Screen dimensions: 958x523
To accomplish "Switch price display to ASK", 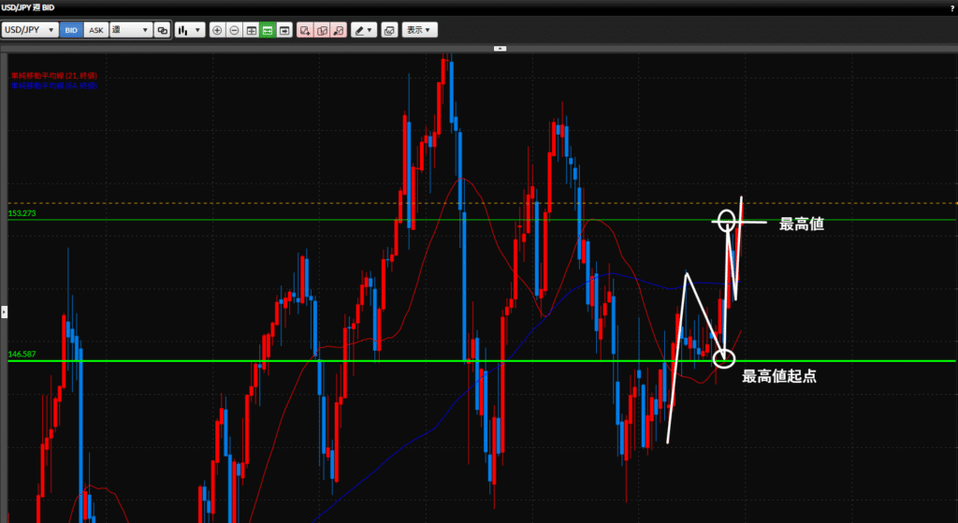I will 95,30.
